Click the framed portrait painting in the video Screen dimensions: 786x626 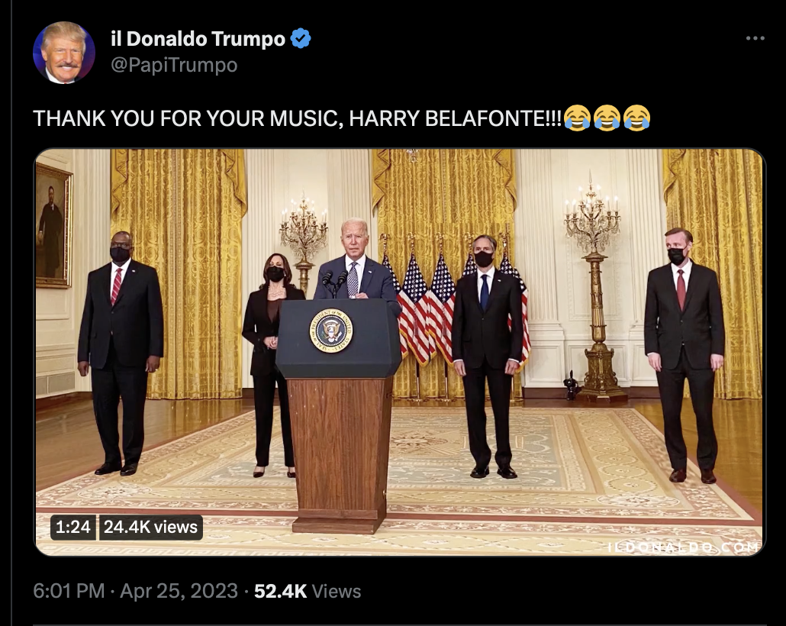(x=53, y=225)
